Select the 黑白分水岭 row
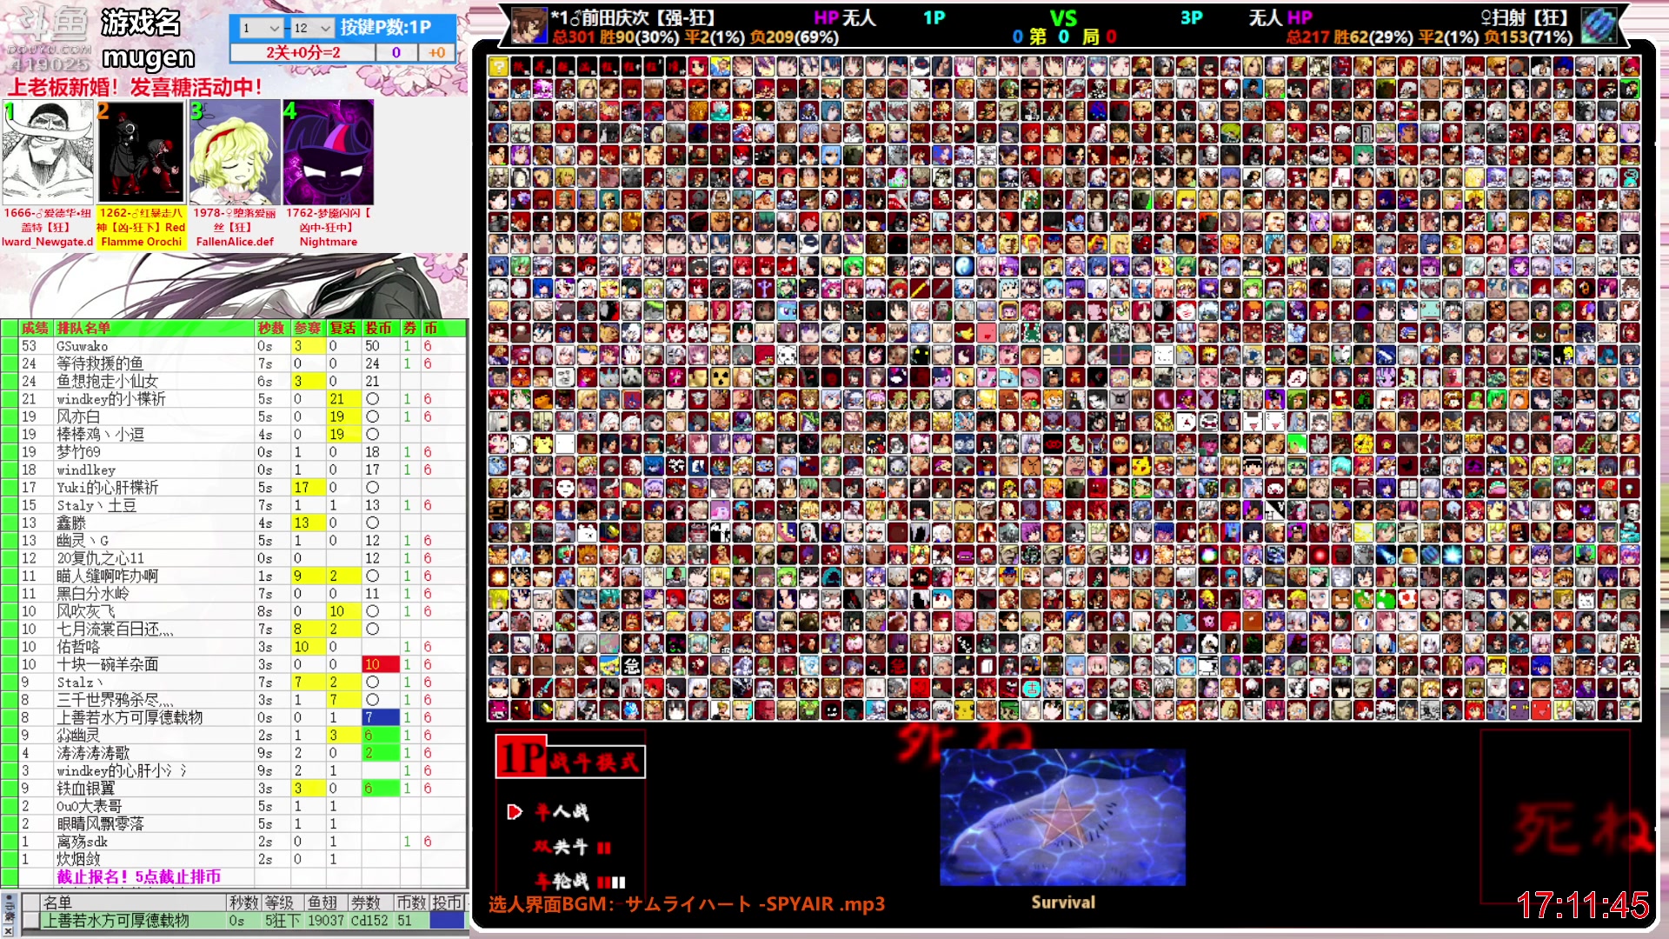1669x939 pixels. coord(235,594)
